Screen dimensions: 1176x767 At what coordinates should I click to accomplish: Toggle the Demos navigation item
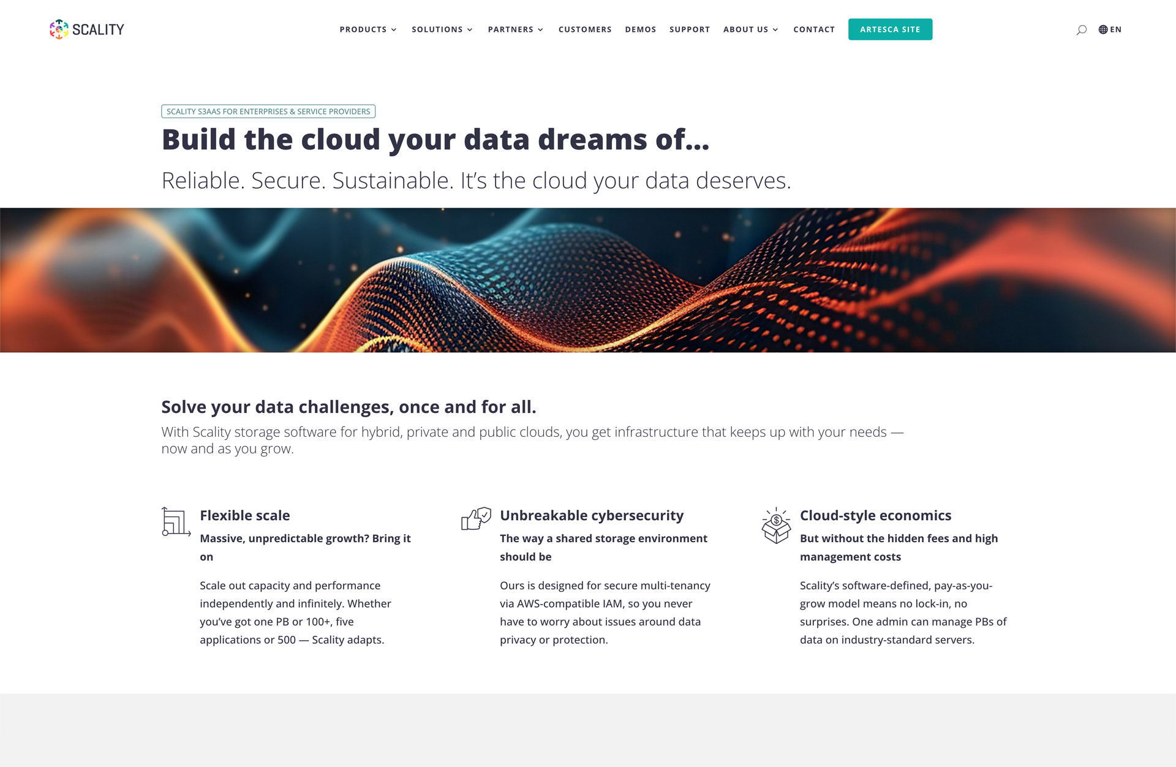coord(641,29)
